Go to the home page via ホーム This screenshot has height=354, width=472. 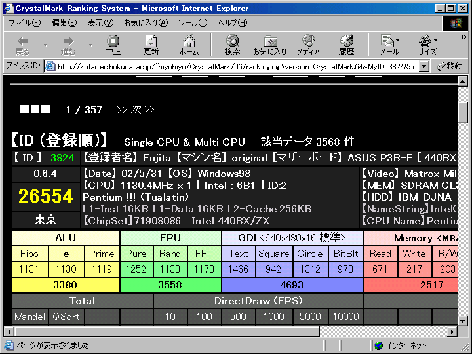(189, 46)
